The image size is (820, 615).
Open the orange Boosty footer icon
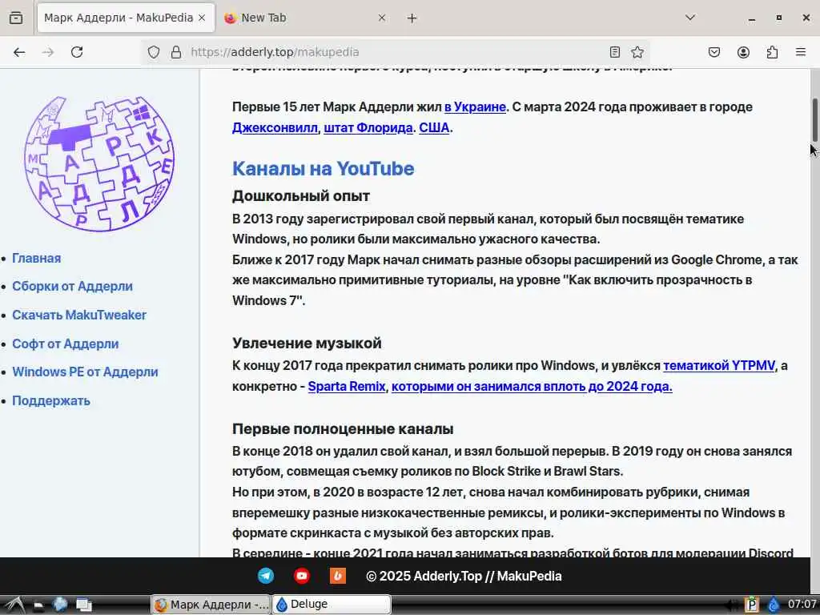[x=338, y=576]
